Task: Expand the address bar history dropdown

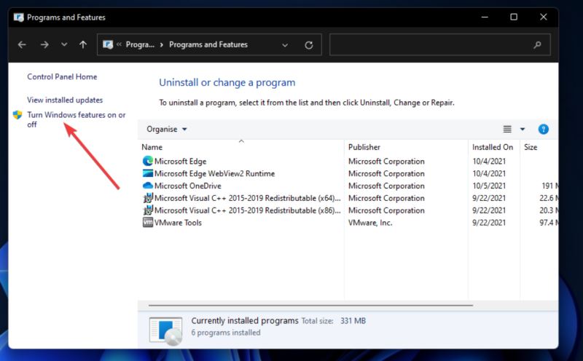Action: tap(285, 45)
